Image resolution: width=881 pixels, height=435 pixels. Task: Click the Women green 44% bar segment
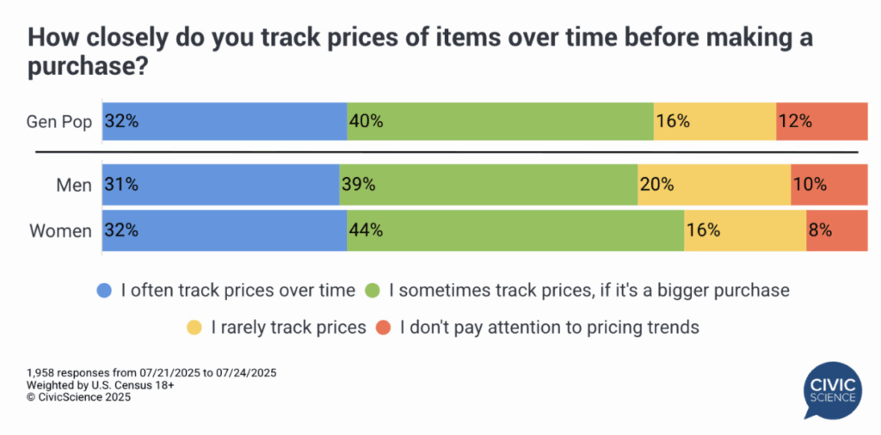point(514,231)
